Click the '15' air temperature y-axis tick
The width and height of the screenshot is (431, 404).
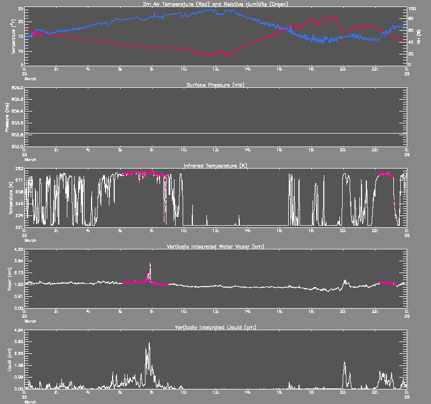[x=21, y=36]
